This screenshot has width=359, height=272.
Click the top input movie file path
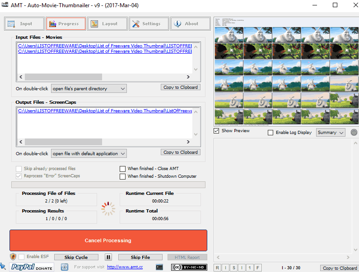point(105,46)
